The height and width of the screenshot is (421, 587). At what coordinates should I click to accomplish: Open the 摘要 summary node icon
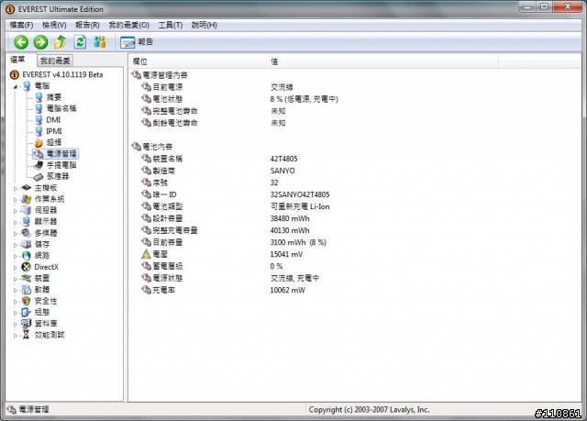pos(39,97)
